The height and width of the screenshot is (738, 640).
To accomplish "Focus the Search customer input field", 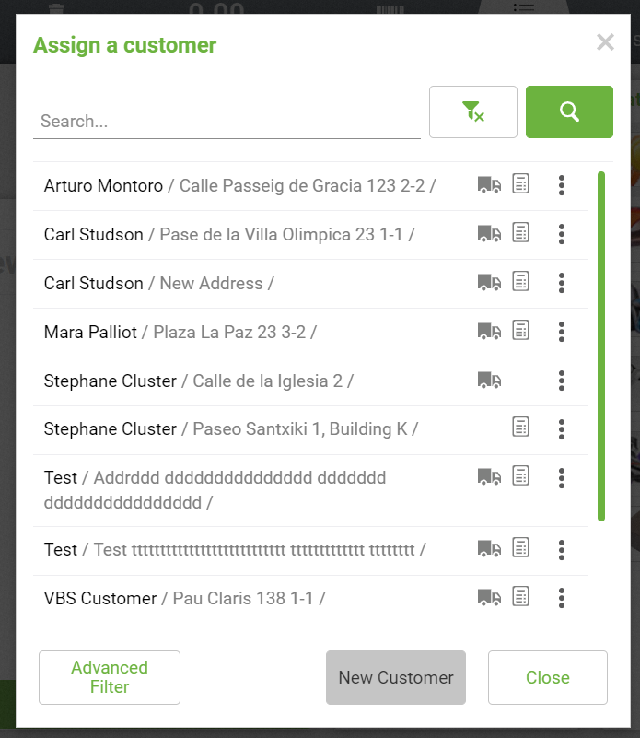I will tap(227, 122).
